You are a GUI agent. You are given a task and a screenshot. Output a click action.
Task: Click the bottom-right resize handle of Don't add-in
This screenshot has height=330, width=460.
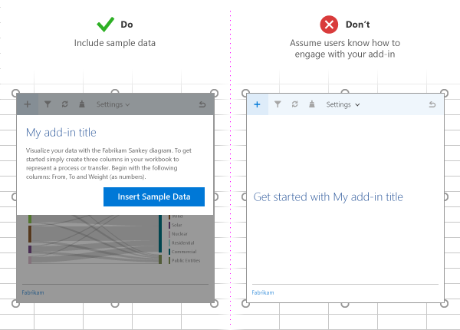[445, 303]
